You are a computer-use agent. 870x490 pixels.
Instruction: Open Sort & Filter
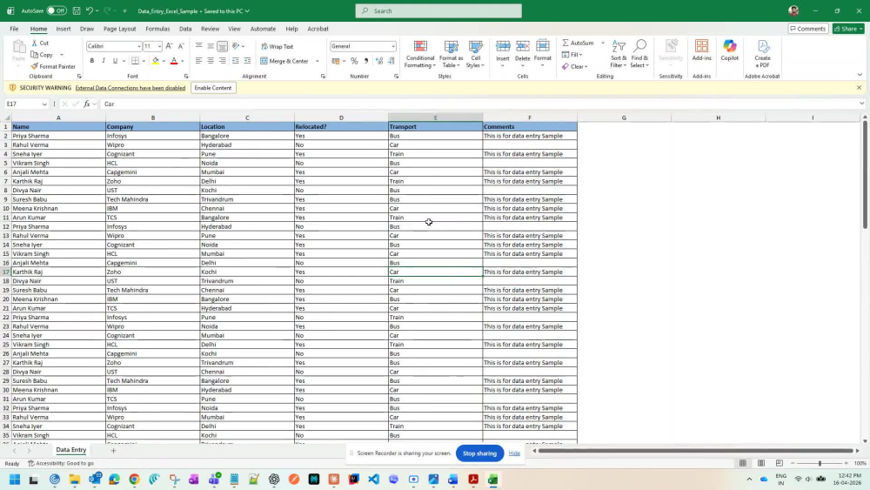[618, 54]
